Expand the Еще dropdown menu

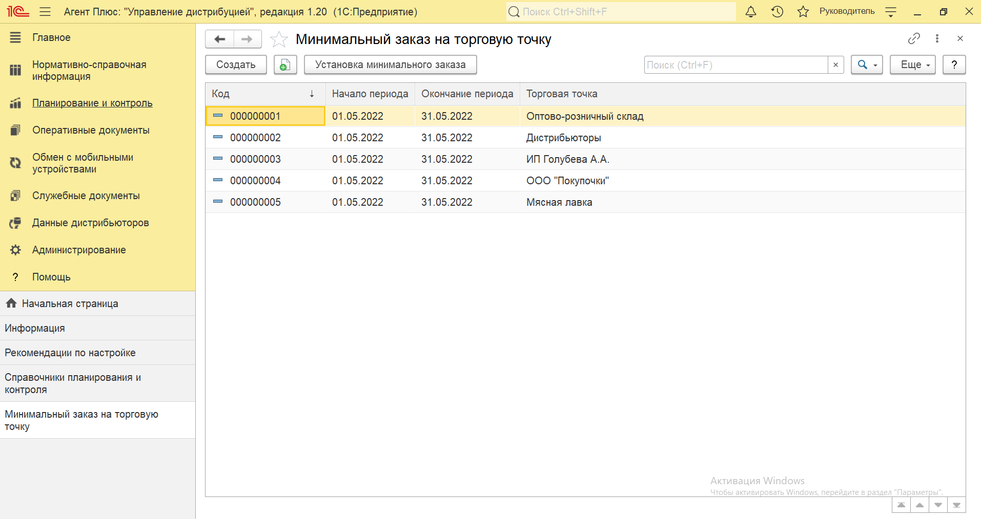coord(912,65)
